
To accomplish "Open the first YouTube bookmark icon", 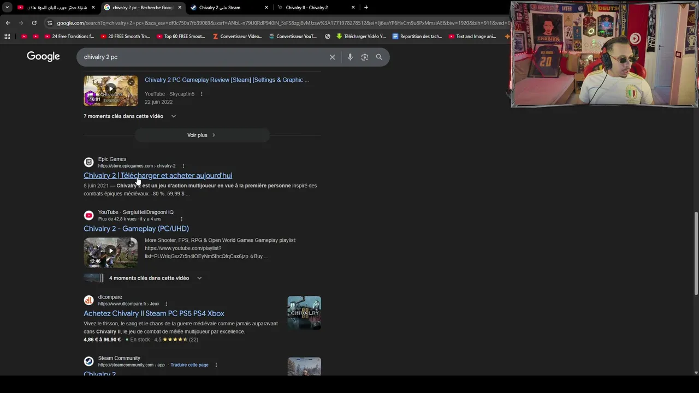I will pos(23,37).
